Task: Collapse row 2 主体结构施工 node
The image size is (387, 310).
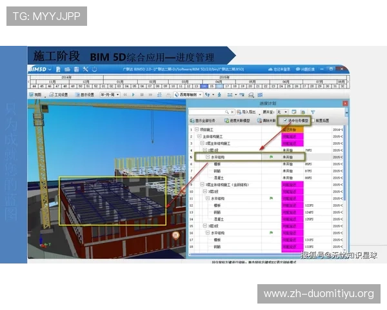Action: pos(199,136)
